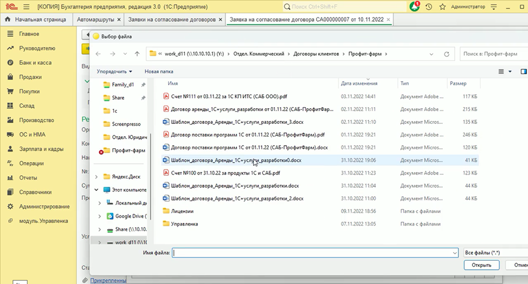
Task: Click Google Drive icon in navigation tree
Action: tap(110, 216)
